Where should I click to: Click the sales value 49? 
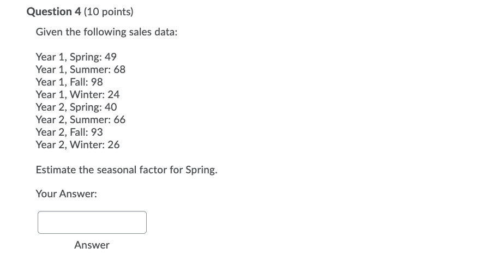(110, 57)
